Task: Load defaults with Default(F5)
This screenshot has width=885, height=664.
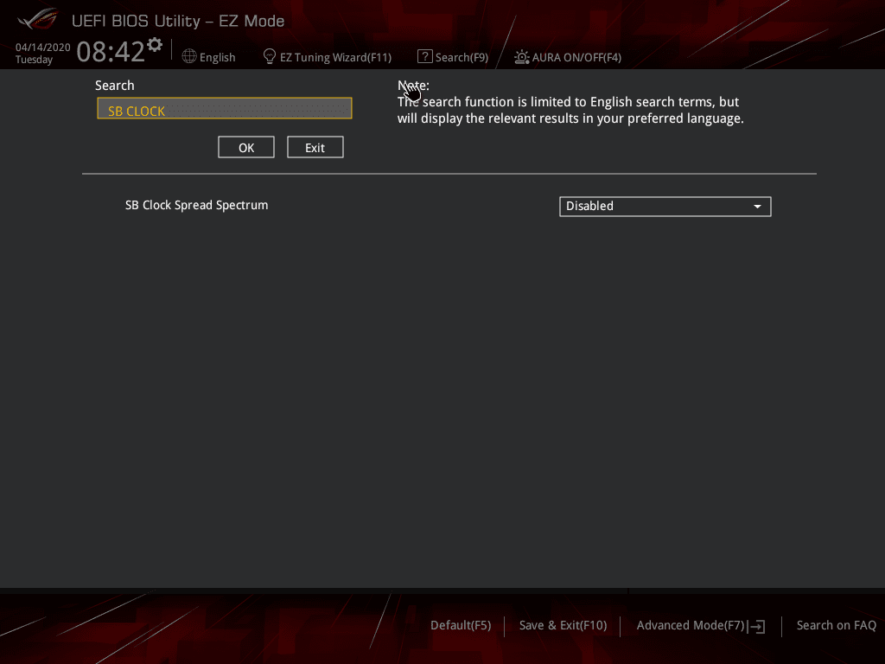Action: (461, 625)
